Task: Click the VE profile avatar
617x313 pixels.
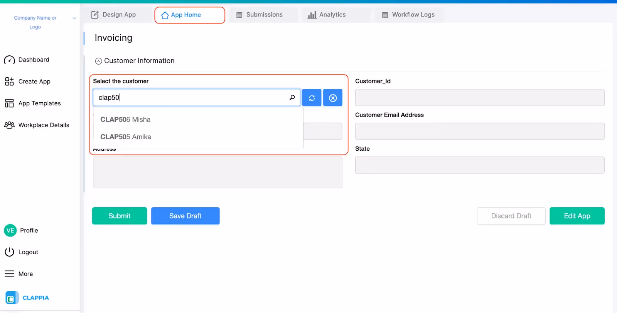Action: (10, 230)
